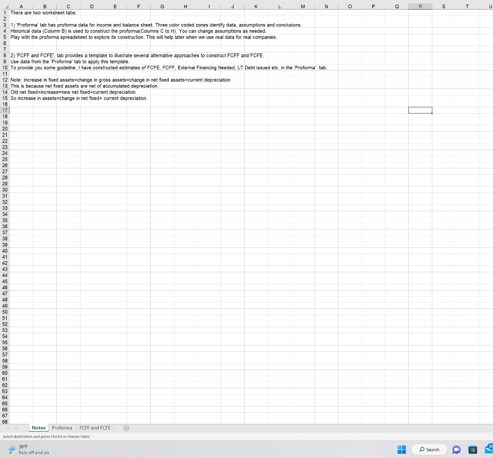This screenshot has height=458, width=493.
Task: Launch Microsoft Store from the taskbar
Action: [x=473, y=449]
